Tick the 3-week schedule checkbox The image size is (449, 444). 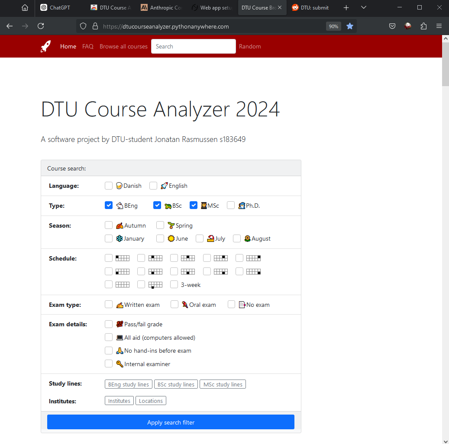tap(174, 285)
